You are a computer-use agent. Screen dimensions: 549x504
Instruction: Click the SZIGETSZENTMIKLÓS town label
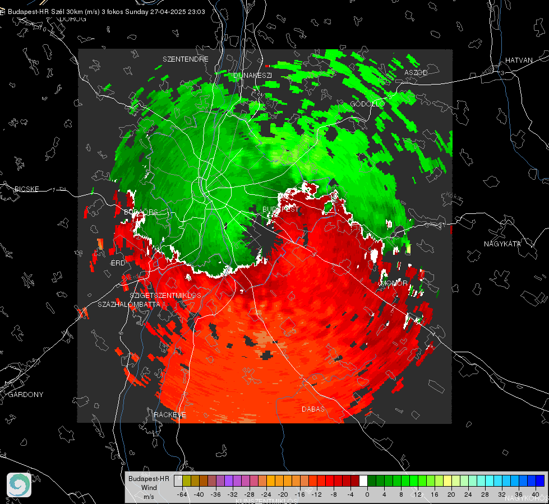(165, 296)
